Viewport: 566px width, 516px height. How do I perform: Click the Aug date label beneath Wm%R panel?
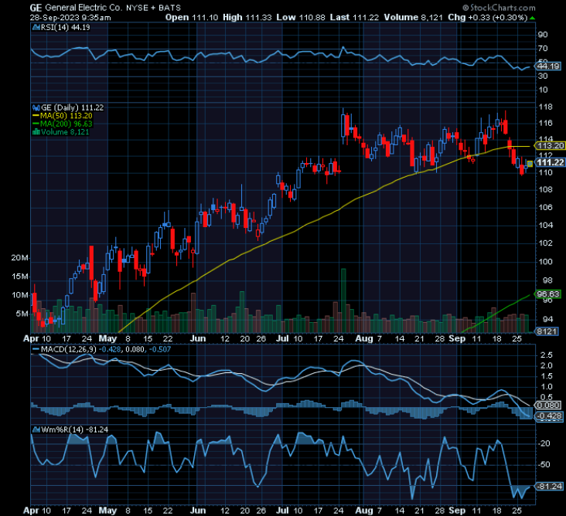[x=364, y=511]
